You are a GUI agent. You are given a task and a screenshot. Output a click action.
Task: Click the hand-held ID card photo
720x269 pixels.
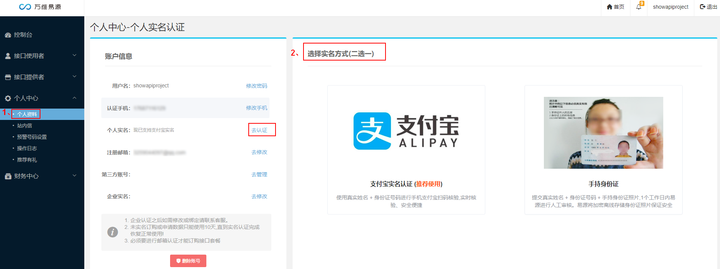point(604,133)
